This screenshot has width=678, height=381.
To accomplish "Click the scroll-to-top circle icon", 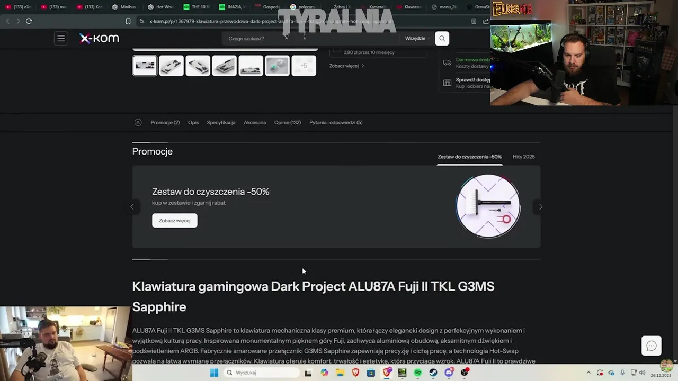I will coord(138,122).
